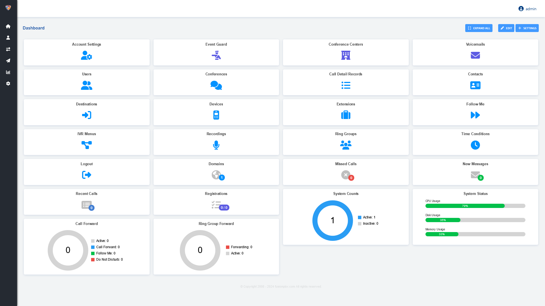
Task: Open the sidebar chart Status menu
Action: tap(8, 72)
